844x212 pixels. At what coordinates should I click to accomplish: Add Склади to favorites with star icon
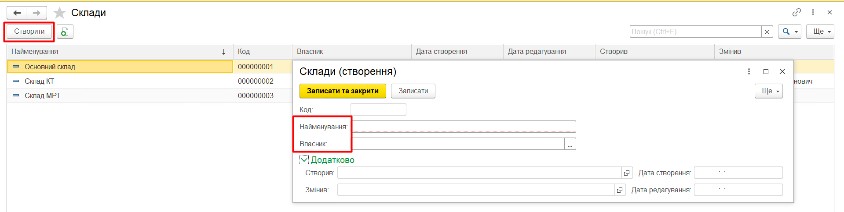point(59,13)
